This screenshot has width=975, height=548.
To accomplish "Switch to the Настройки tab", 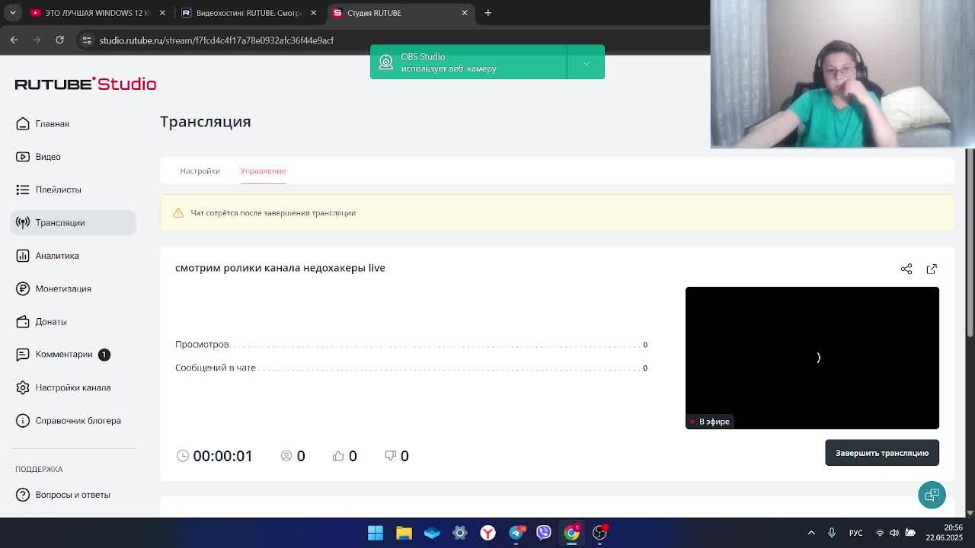I will click(200, 170).
